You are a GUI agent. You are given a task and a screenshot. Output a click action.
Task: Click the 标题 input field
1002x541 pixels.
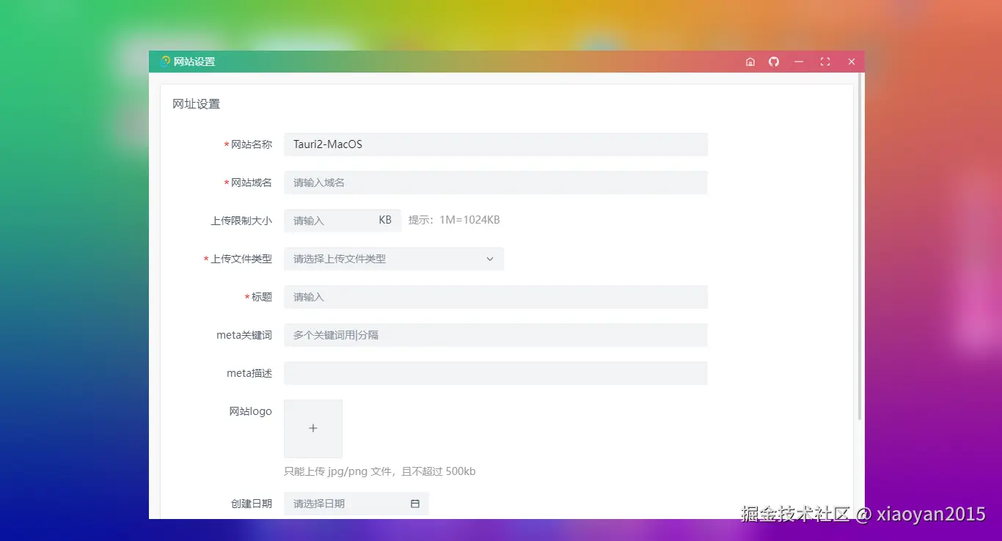(x=496, y=297)
